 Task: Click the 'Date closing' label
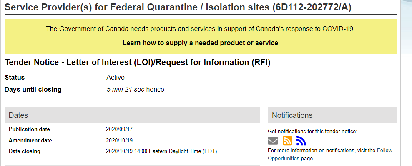[25, 151]
